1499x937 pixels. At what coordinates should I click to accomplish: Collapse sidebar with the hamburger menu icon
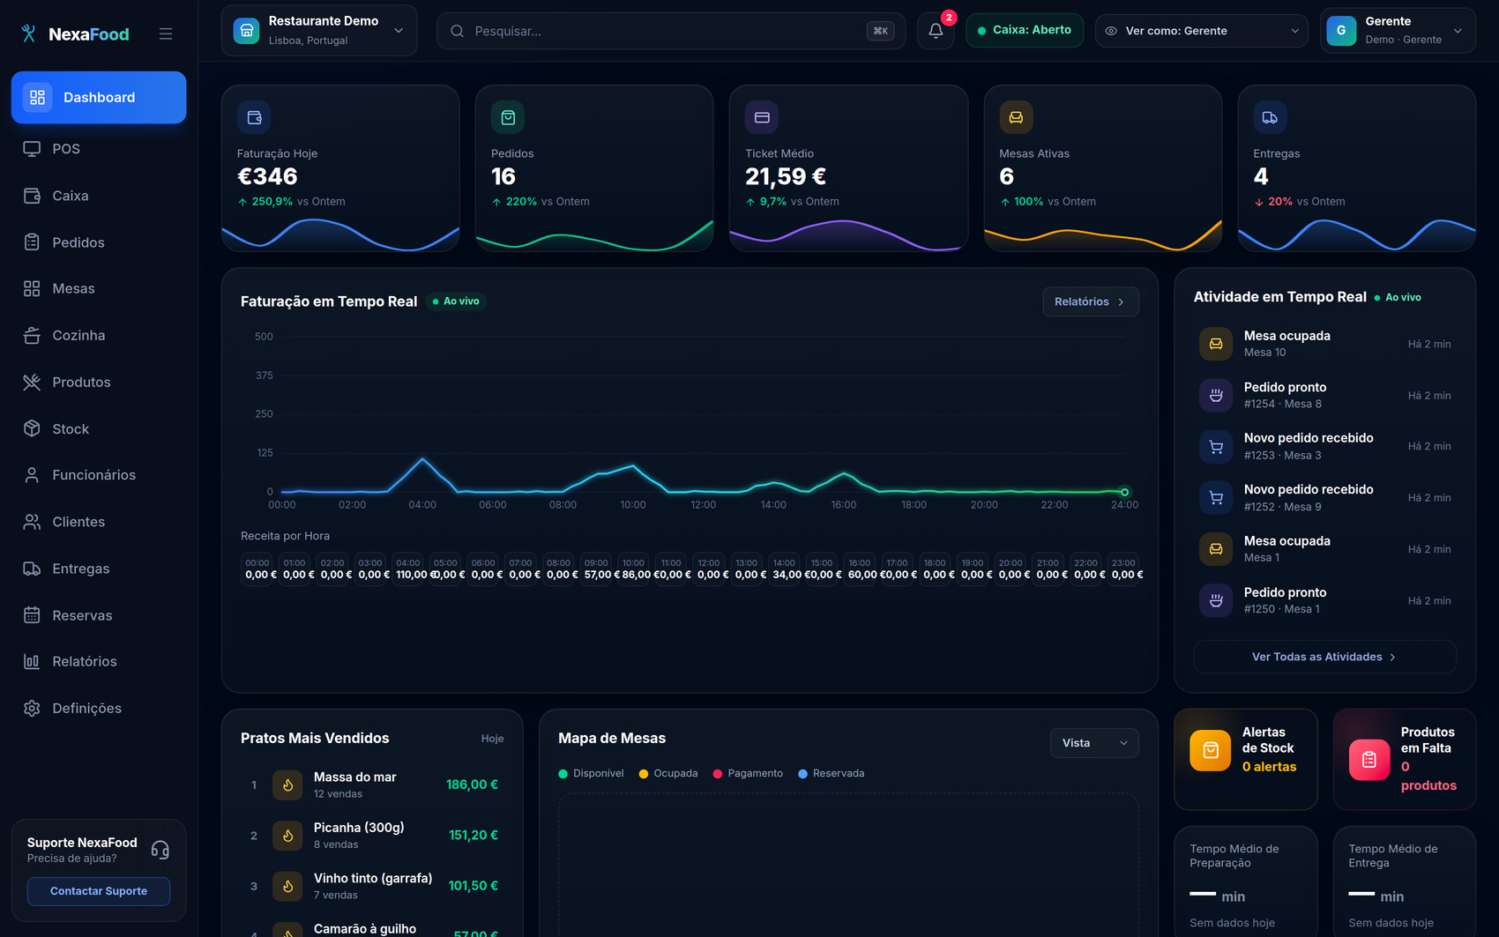[166, 33]
